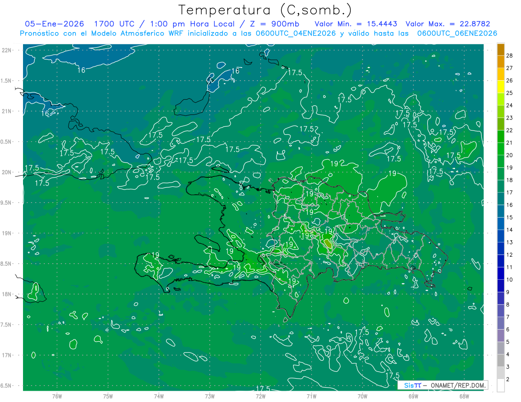Viewport: 521px width, 402px height.
Task: Click 'Pronóstico con el Modelo Atmosferico WRF' text
Action: click(102, 33)
